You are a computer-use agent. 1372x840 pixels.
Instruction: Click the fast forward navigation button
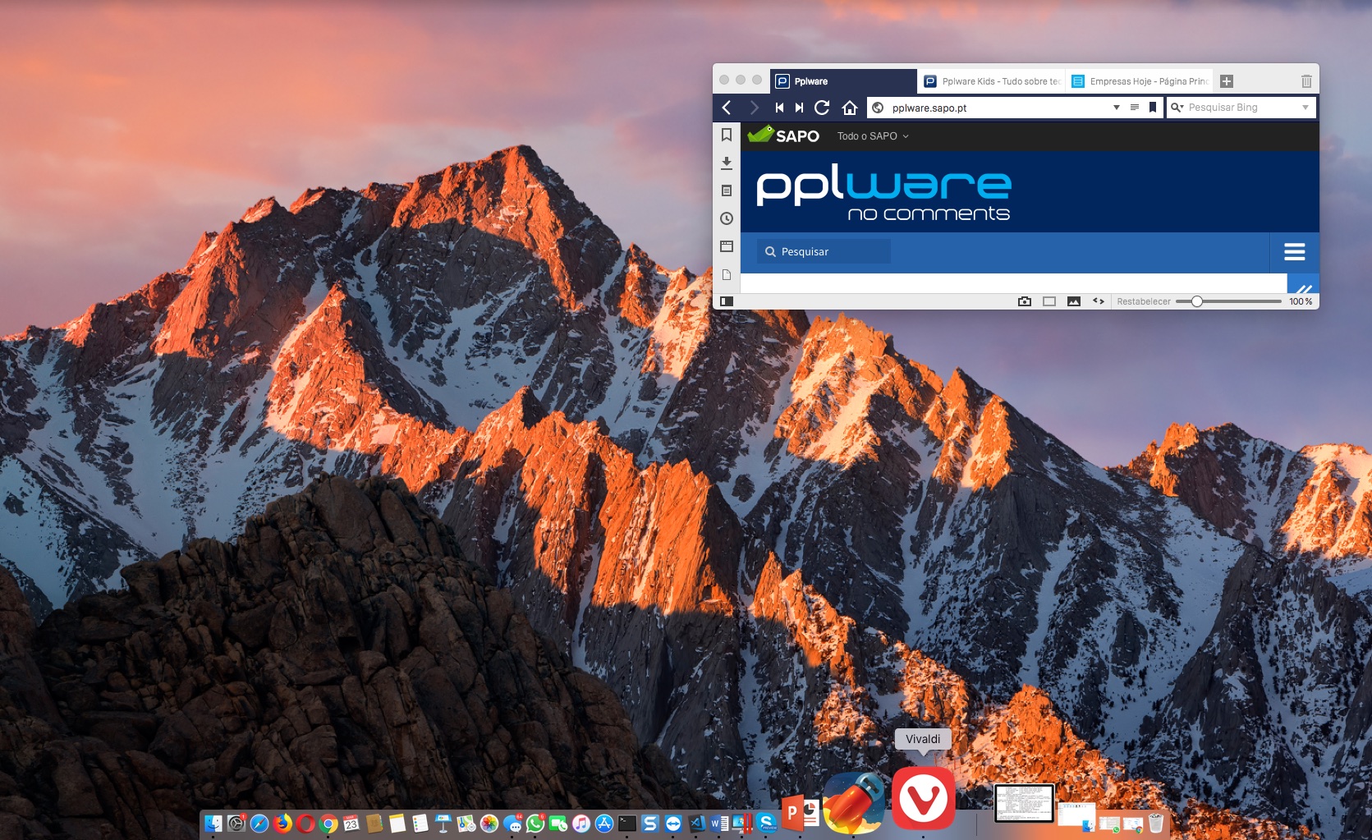[x=799, y=108]
